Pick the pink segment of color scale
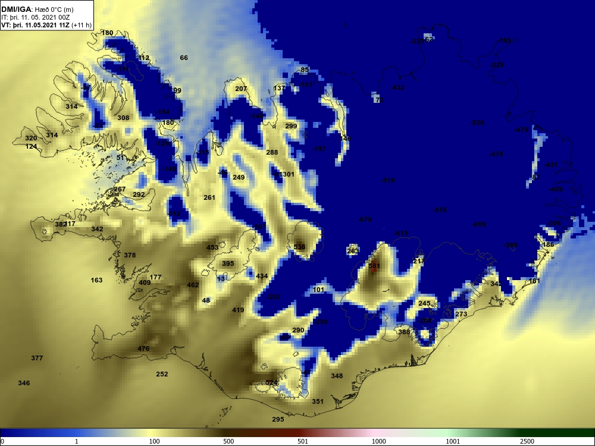Viewport: 595px width, 446px height. 374,433
